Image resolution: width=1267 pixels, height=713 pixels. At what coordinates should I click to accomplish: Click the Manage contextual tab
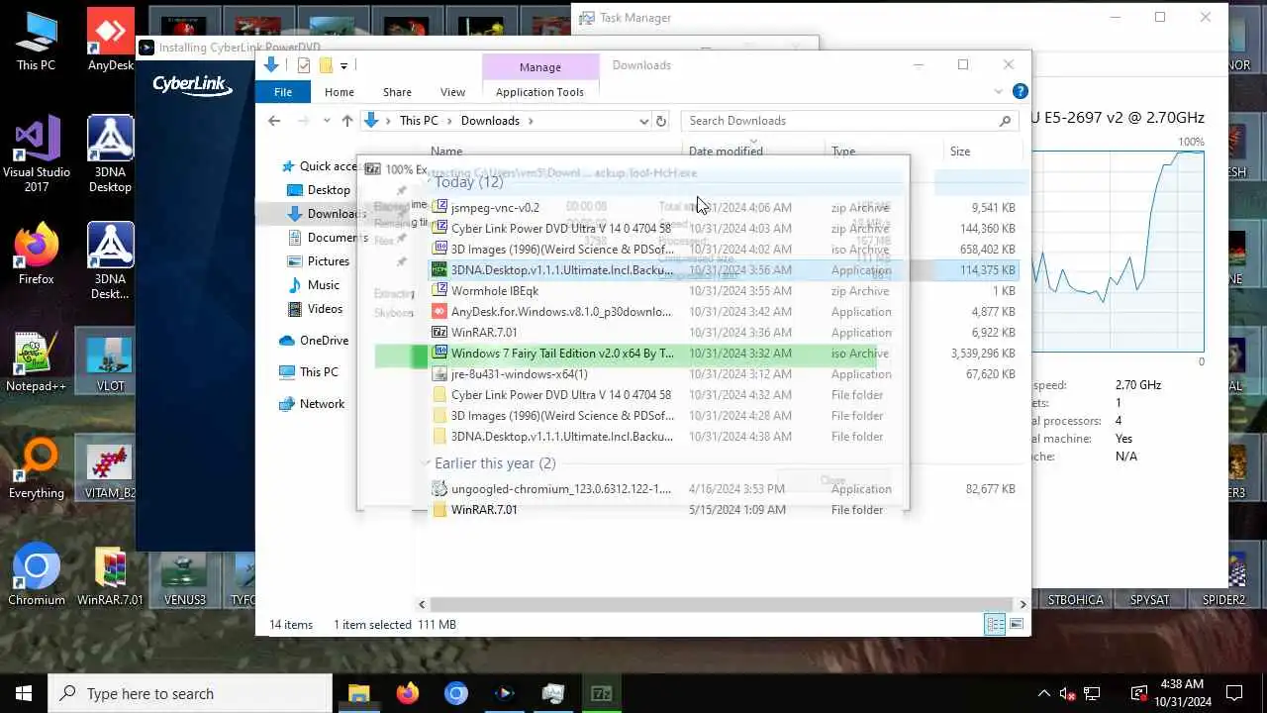(x=540, y=66)
